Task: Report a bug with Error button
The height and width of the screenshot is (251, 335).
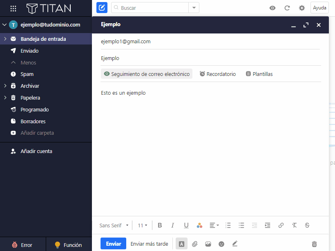Action: 23,245
